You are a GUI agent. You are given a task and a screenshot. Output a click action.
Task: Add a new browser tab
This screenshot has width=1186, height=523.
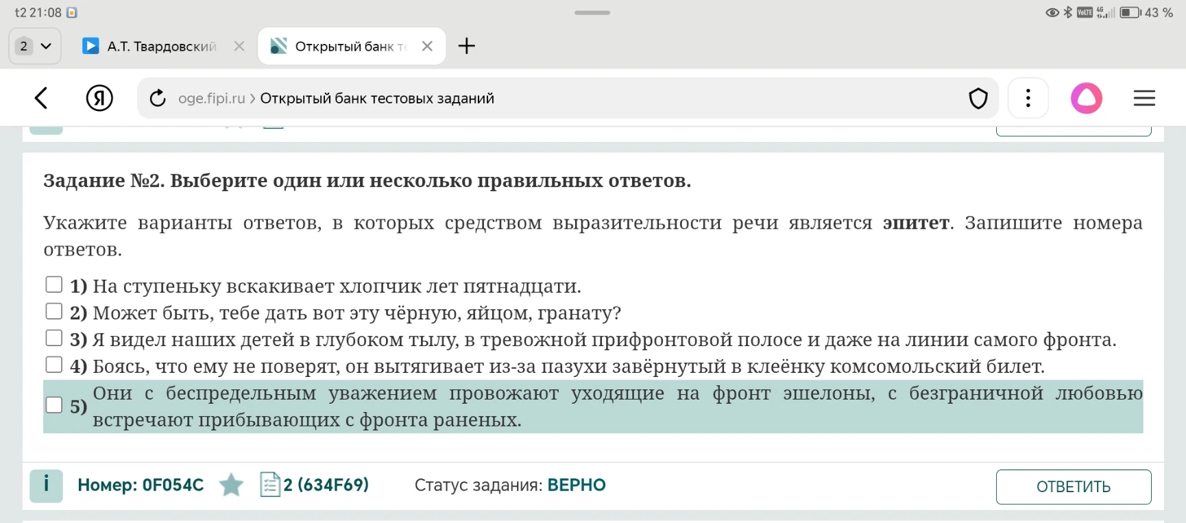(466, 46)
